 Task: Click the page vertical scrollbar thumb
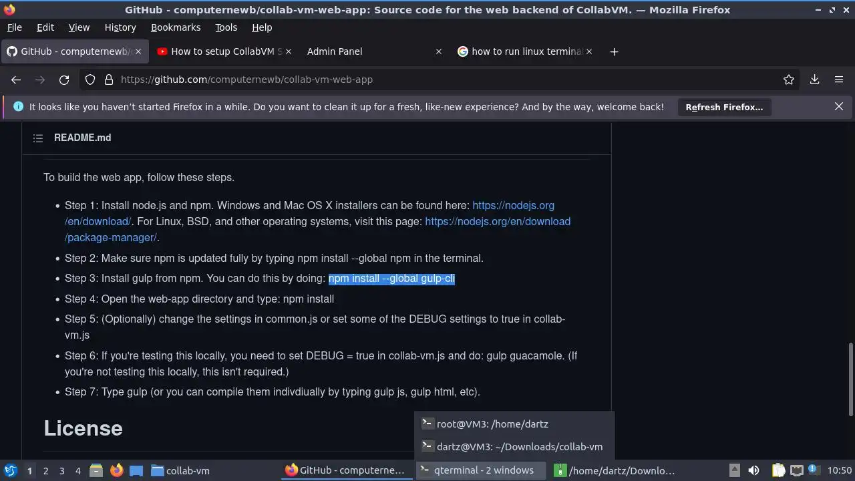[850, 378]
